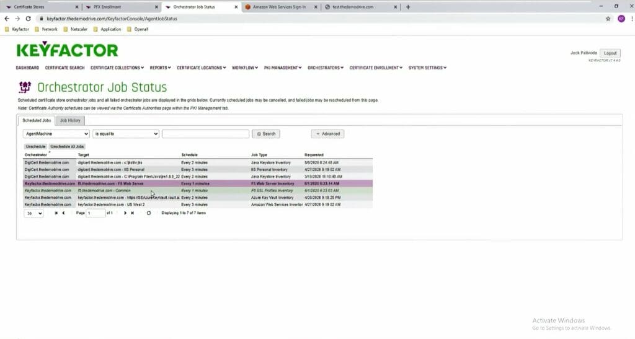The width and height of the screenshot is (635, 339).
Task: Expand the Advanced search options
Action: [327, 134]
